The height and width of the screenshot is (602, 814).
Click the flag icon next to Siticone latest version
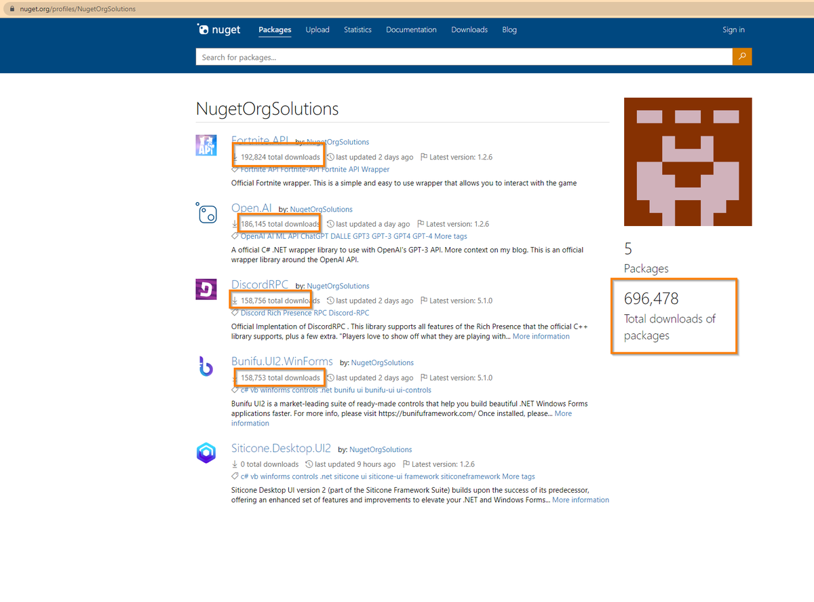click(406, 464)
